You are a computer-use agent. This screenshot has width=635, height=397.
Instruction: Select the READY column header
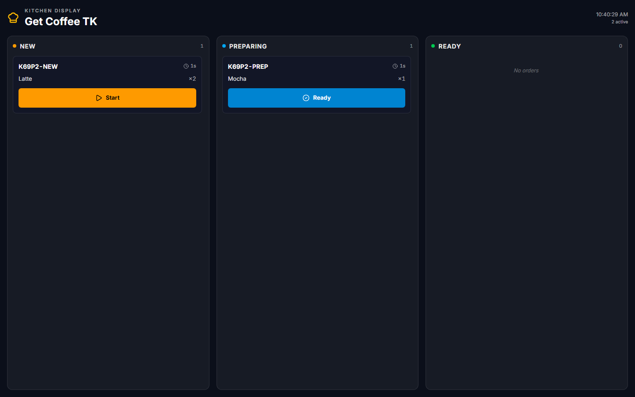point(449,46)
